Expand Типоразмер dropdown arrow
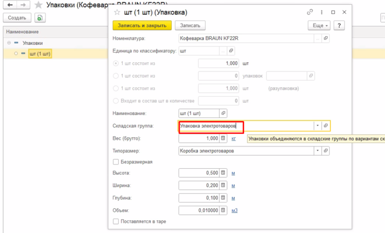 (x=317, y=151)
